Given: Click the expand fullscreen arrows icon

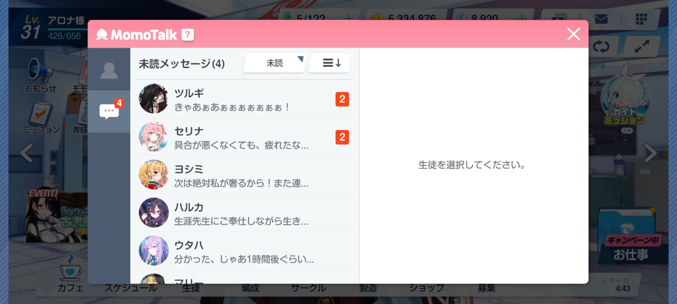Looking at the screenshot, I should pos(641,46).
